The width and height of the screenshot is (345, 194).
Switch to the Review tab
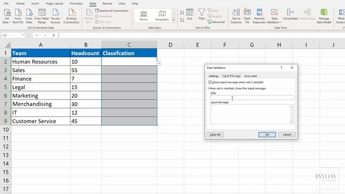[107, 4]
